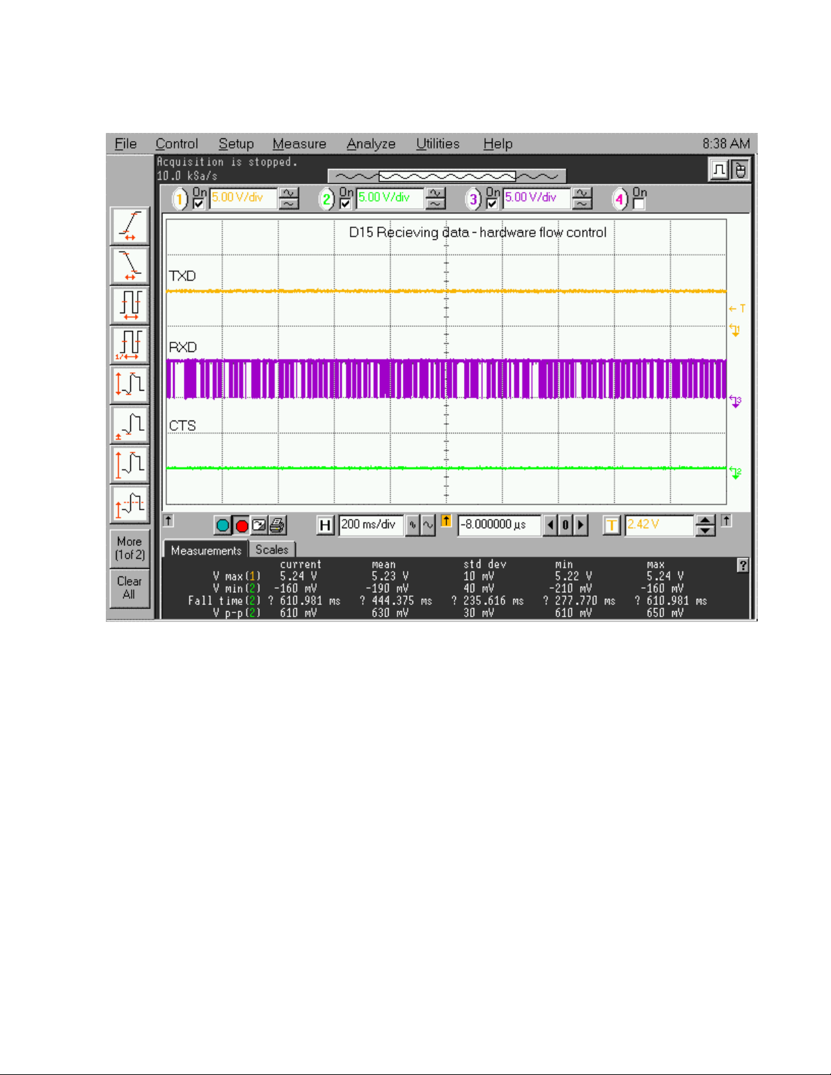Click channel 2 5.00 V/div field
Image resolution: width=831 pixels, height=1075 pixels.
(389, 198)
